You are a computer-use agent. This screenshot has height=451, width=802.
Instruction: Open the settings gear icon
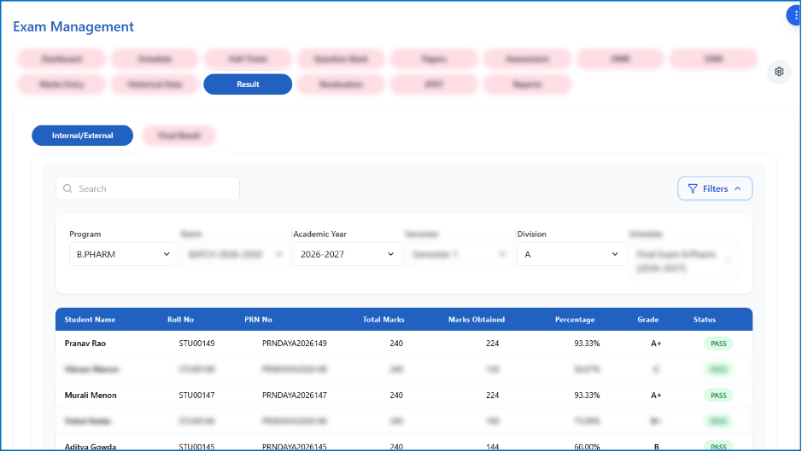click(x=778, y=72)
